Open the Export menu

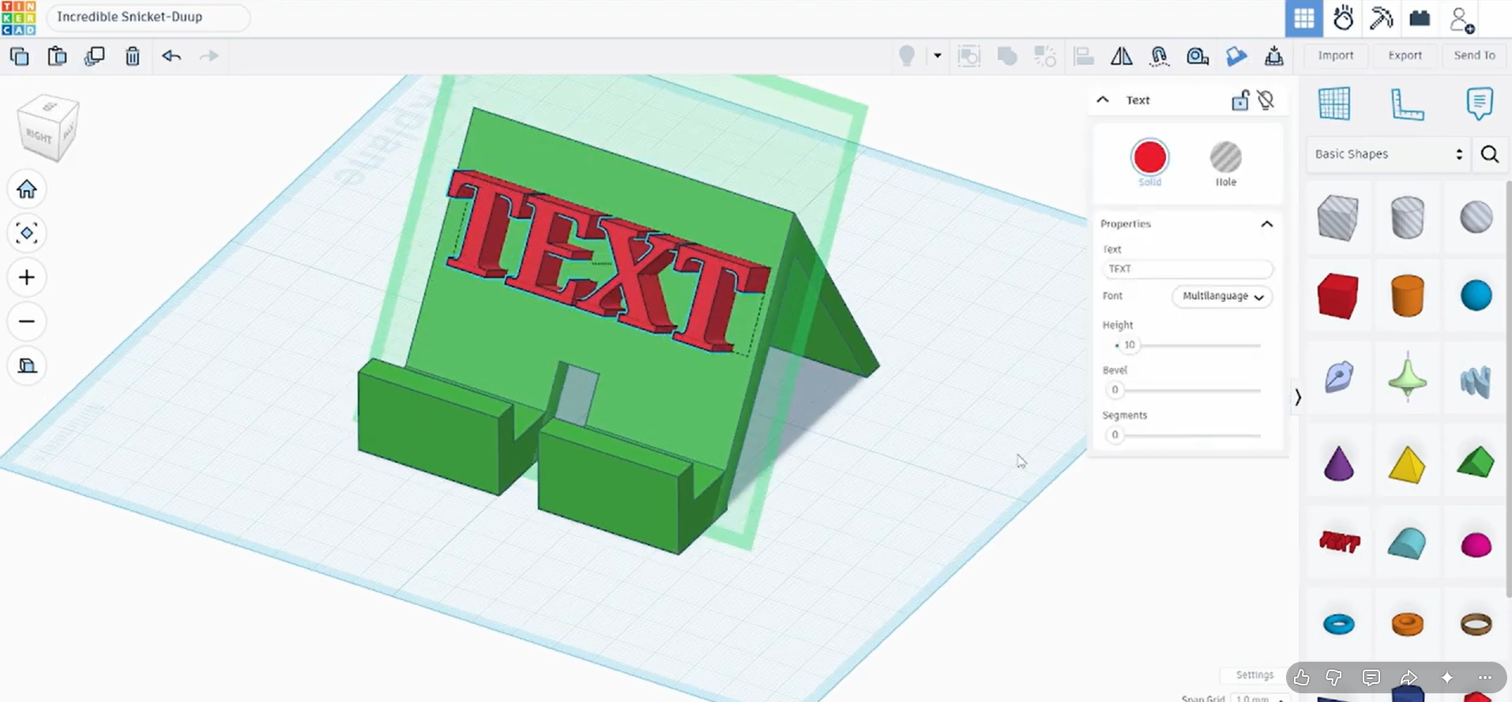tap(1405, 55)
